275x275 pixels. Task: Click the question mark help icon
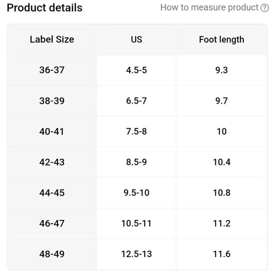click(x=265, y=8)
